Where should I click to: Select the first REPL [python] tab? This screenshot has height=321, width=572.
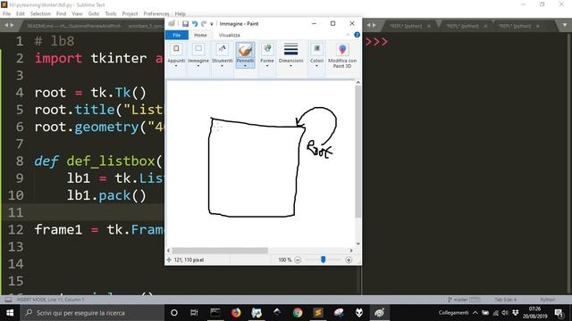(406, 26)
